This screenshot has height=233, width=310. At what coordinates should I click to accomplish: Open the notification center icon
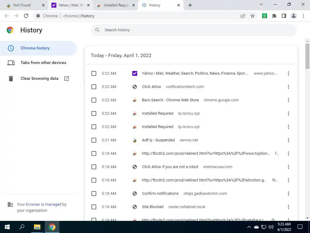pos(300,227)
